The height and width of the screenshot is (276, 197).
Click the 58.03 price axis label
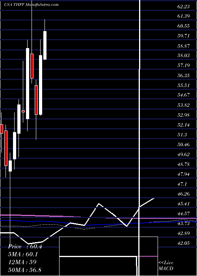[x=184, y=56]
